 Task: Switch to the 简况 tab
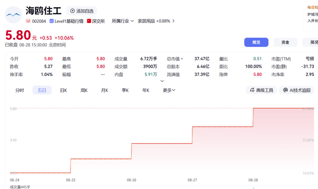[x=310, y=42]
